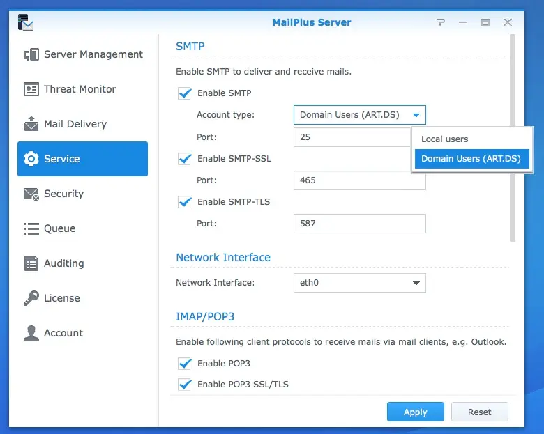This screenshot has width=544, height=434.
Task: Disable the Enable SMTP-TLS checkbox
Action: tap(185, 202)
